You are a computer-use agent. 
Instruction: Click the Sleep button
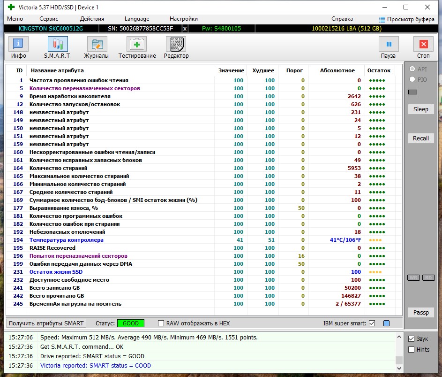coord(420,109)
